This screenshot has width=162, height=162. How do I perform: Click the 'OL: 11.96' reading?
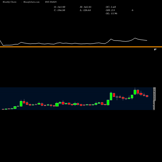111,14
